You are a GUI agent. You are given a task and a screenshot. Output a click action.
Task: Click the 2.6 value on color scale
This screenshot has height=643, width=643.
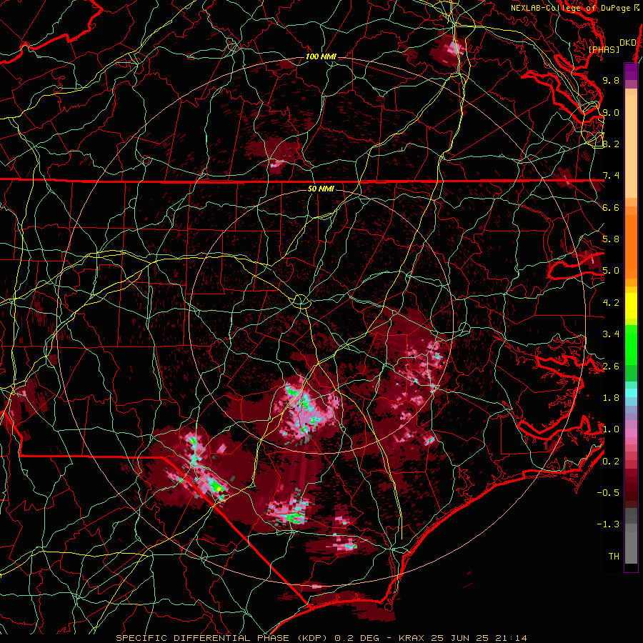coord(611,367)
